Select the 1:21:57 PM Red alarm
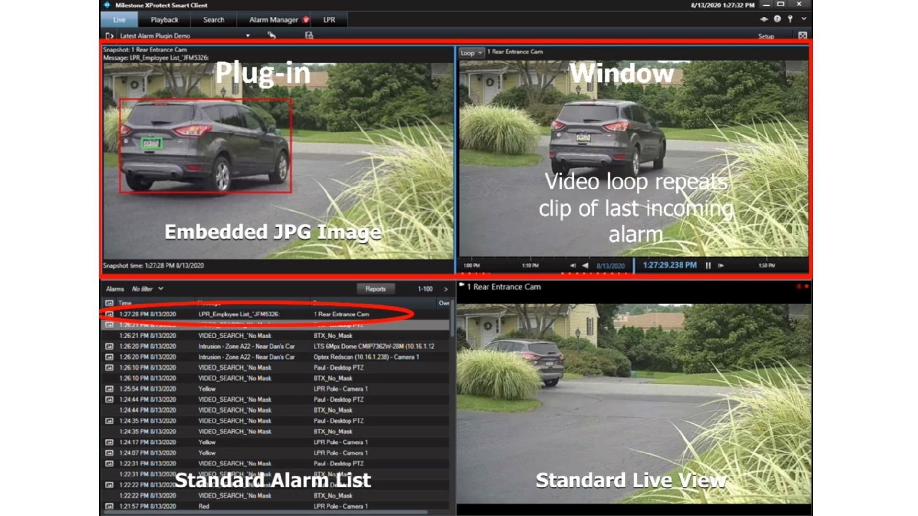Screen dimensions: 918x516 point(275,506)
